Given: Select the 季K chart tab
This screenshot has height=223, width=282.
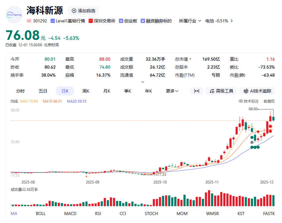Looking at the screenshot, I should point(128,91).
